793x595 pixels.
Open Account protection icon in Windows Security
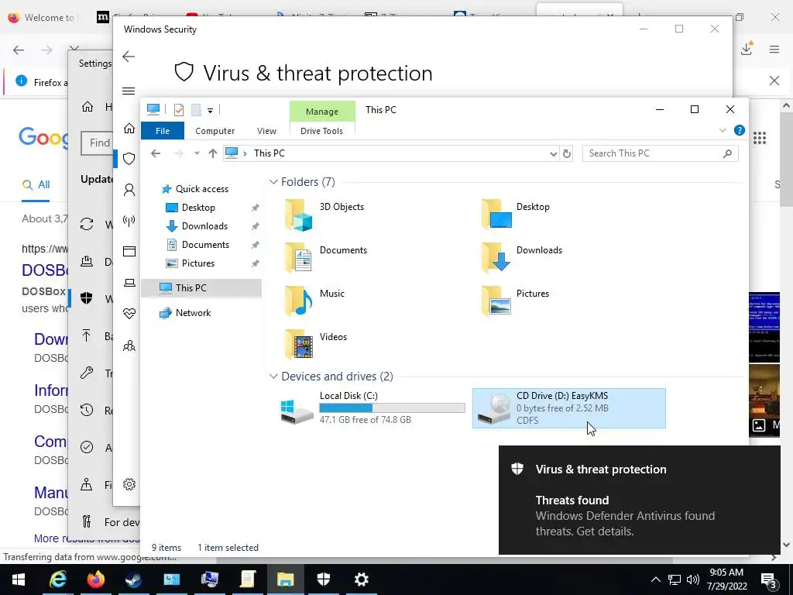pos(129,190)
